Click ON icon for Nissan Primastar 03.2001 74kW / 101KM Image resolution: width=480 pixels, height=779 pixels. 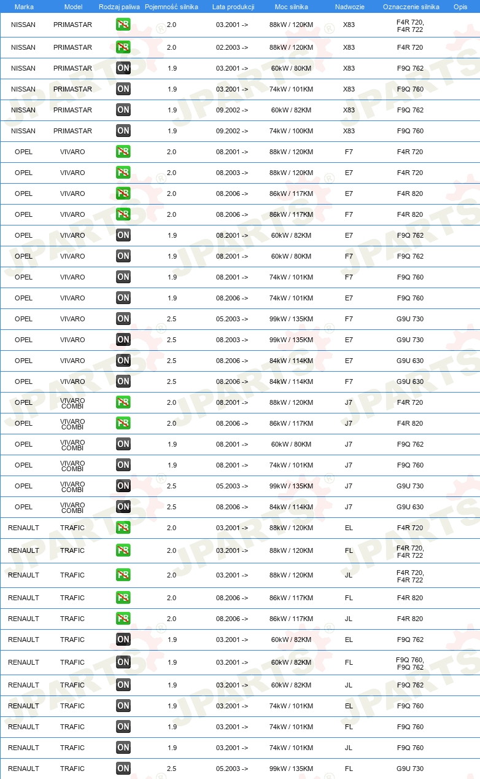(x=123, y=89)
